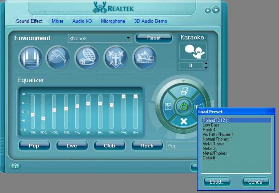Image resolution: width=279 pixels, height=193 pixels.
Task: Apply the Pop equalizer preset button
Action: point(34,146)
